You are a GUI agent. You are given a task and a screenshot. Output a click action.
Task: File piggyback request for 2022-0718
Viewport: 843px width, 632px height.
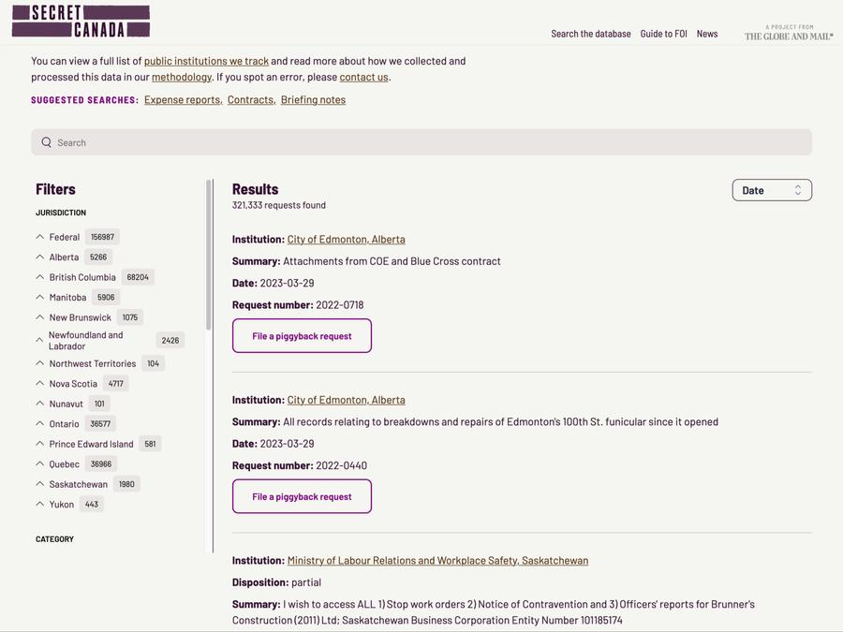pyautogui.click(x=302, y=336)
